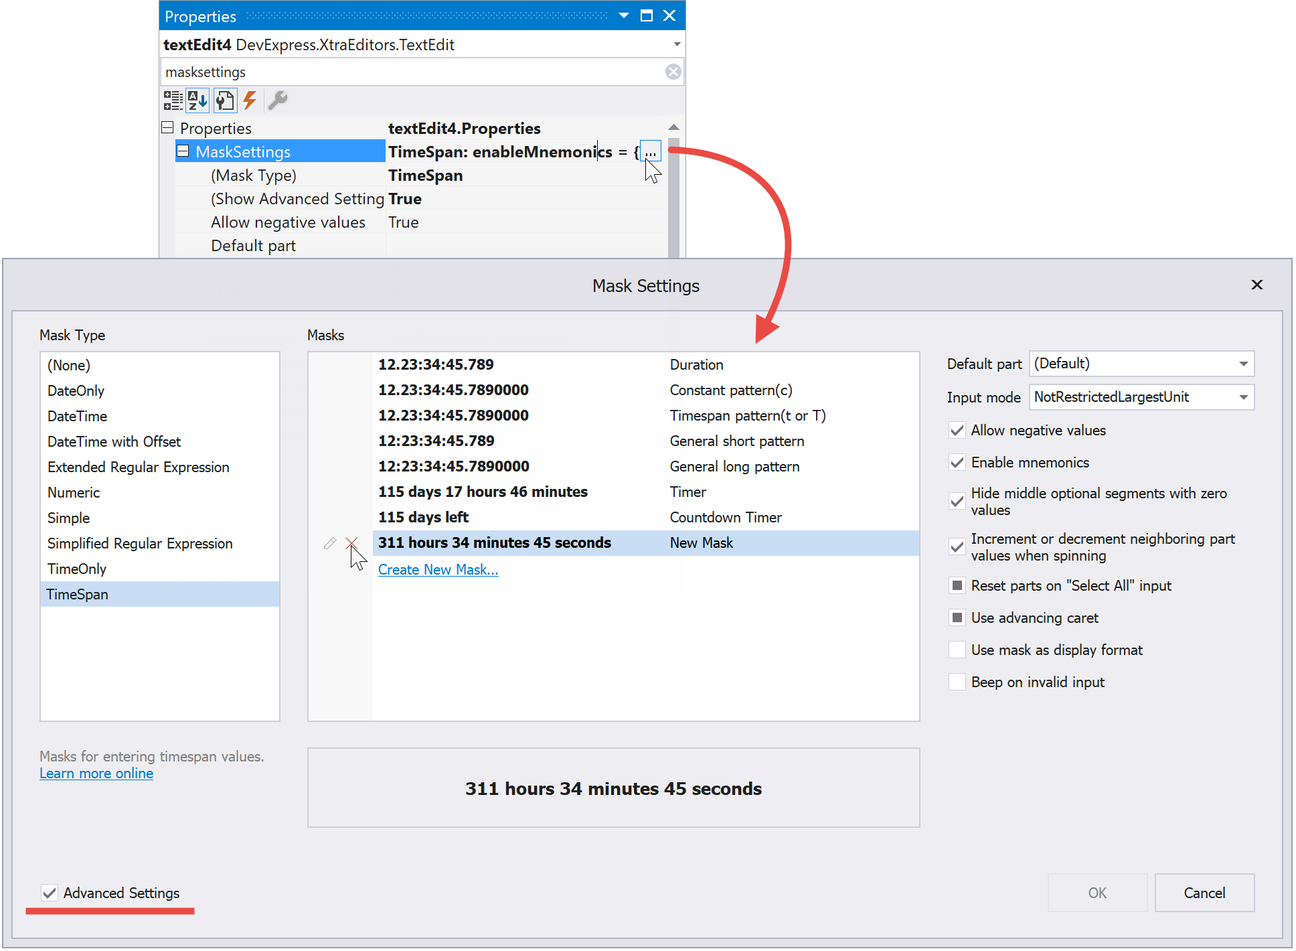Clear the masksettings search with X icon

tap(673, 72)
